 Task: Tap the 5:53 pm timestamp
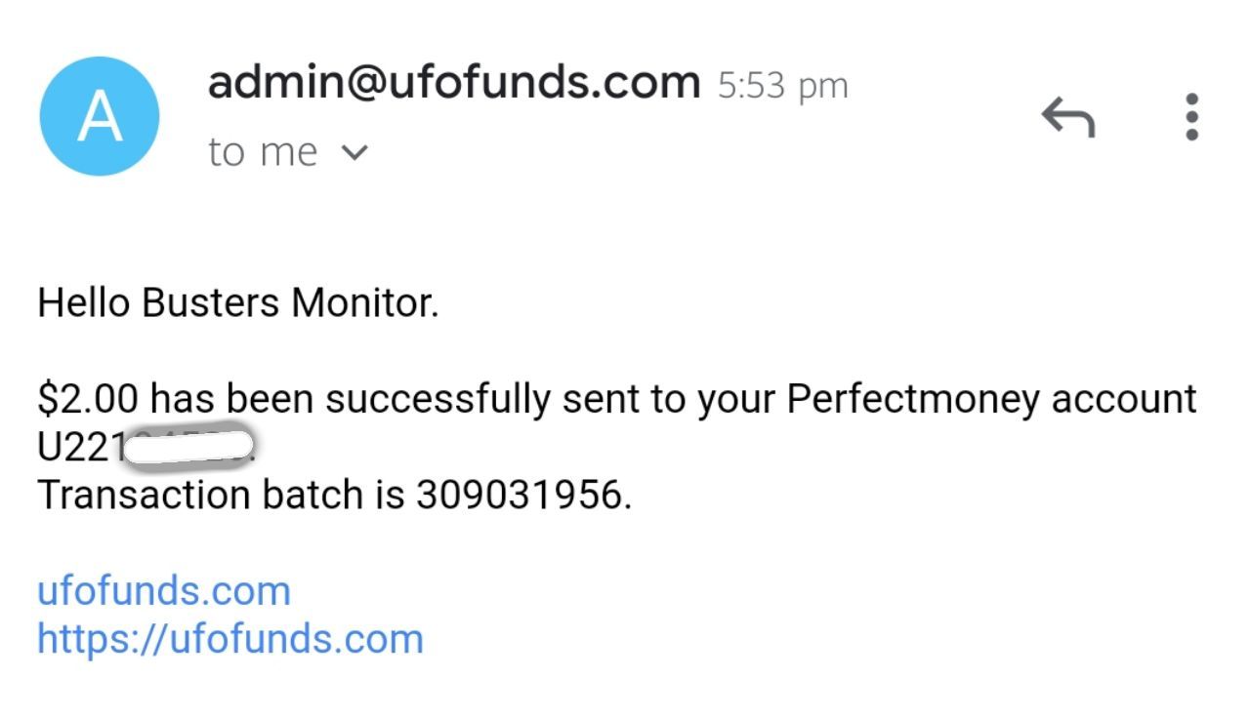tap(783, 86)
